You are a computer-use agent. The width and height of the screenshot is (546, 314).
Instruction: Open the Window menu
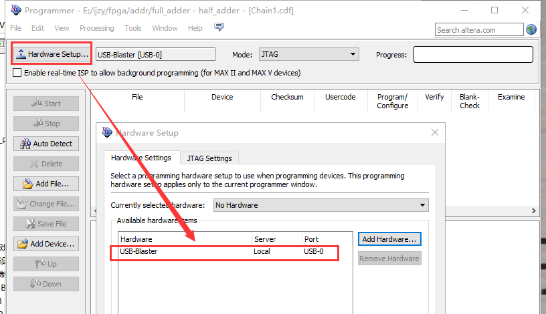[165, 28]
